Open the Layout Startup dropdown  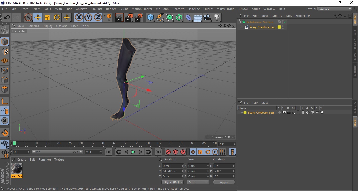click(335, 9)
